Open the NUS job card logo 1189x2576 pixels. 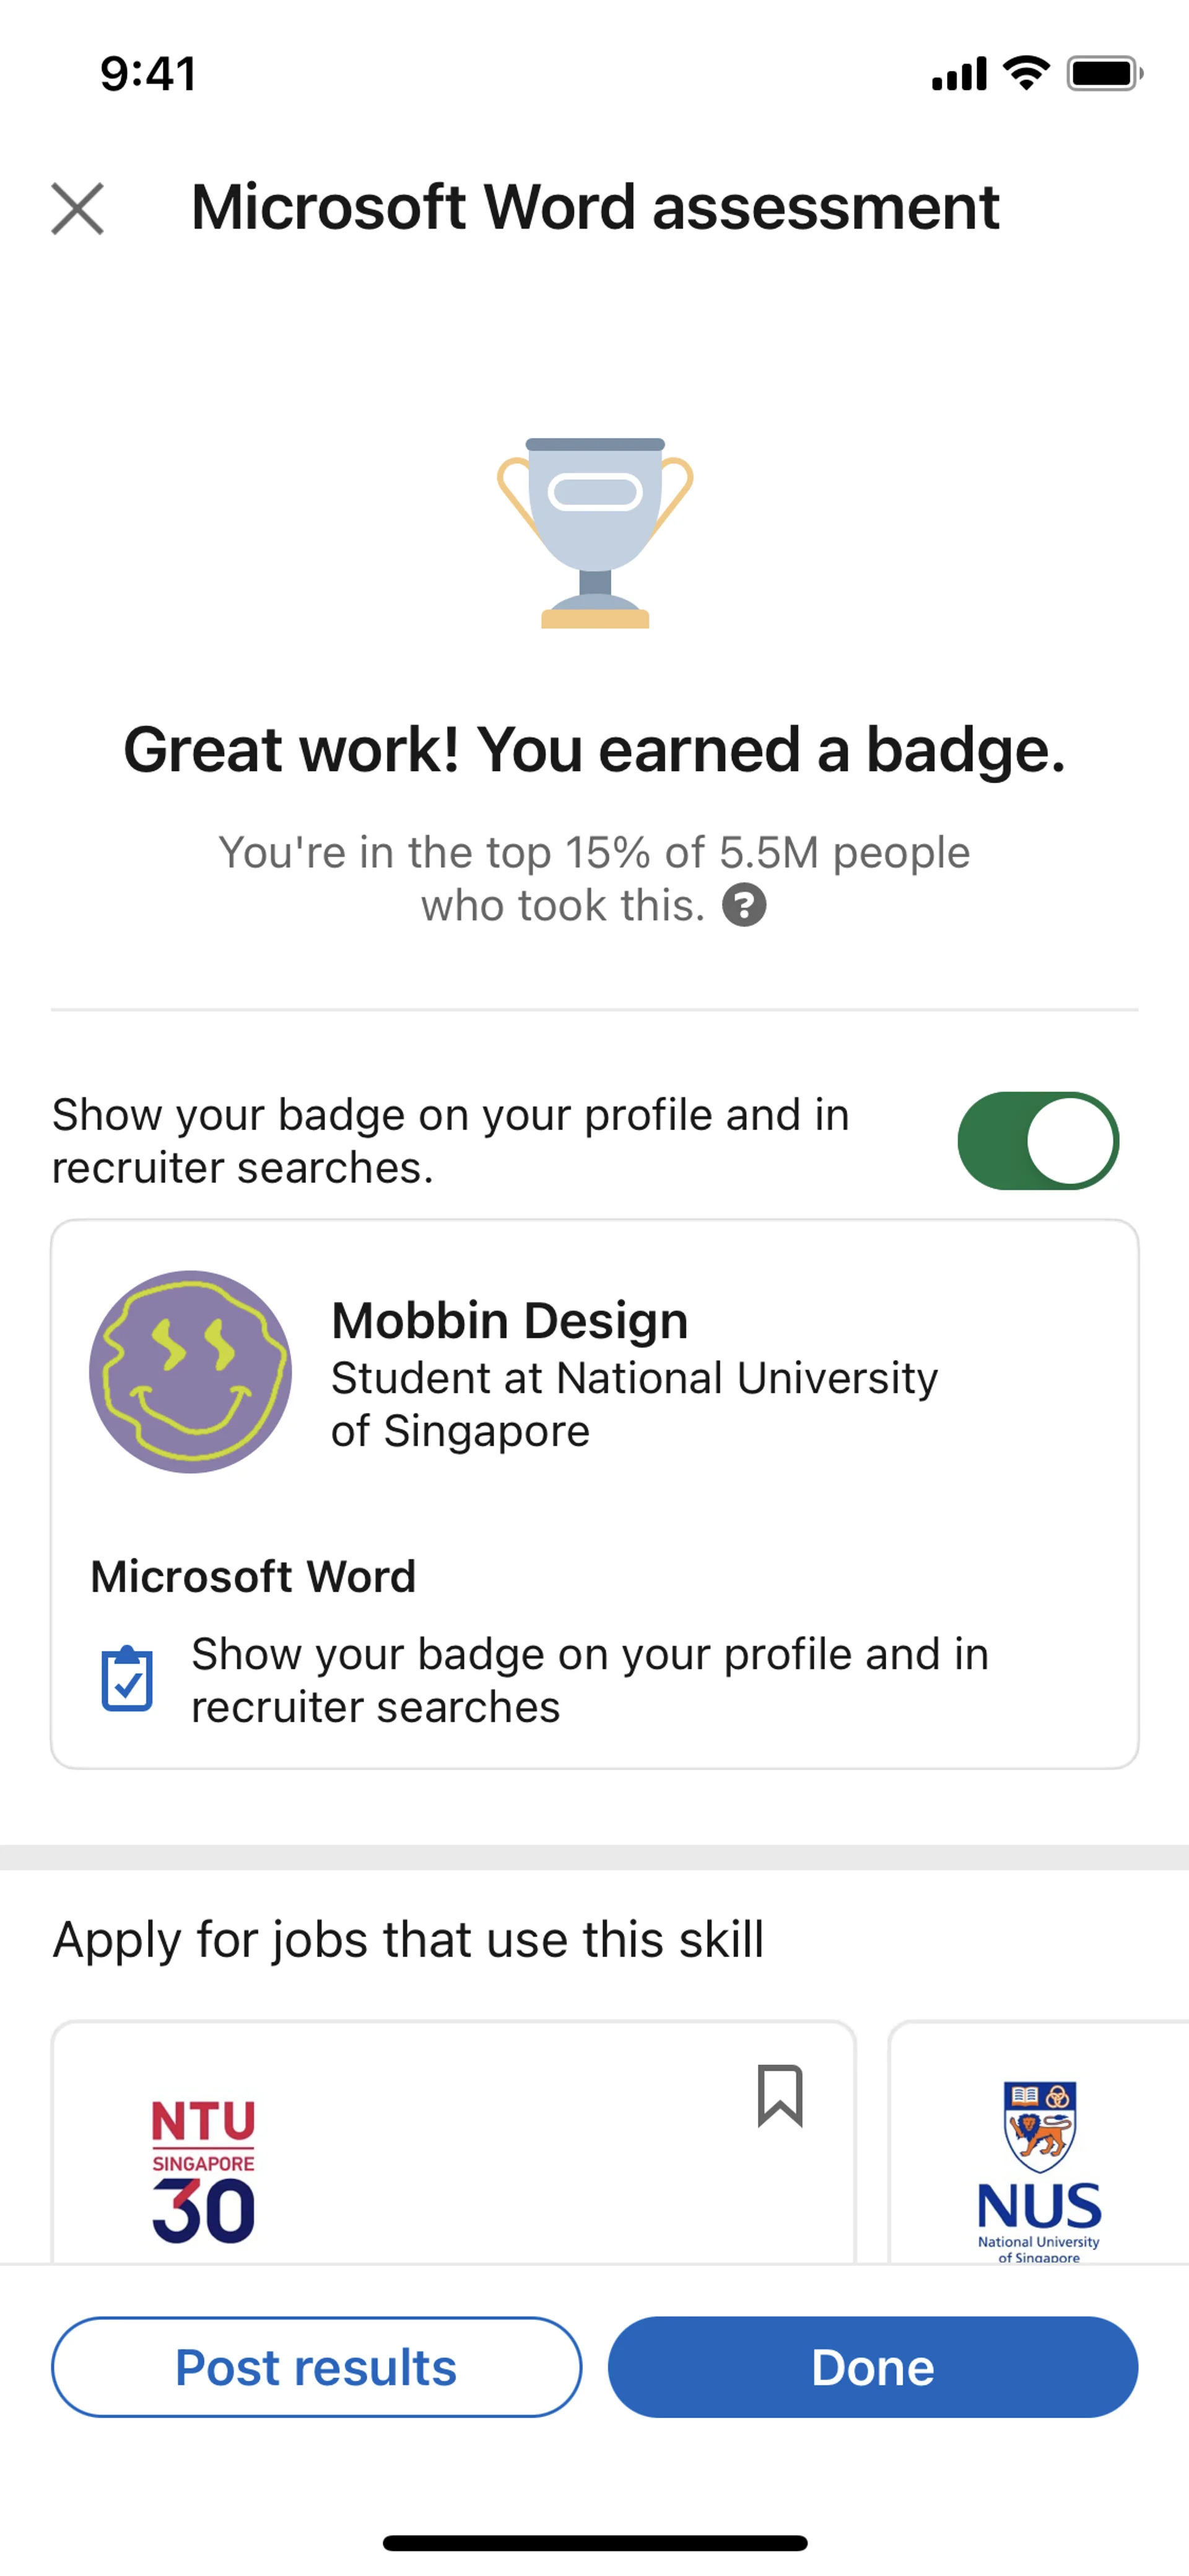[x=1039, y=2170]
